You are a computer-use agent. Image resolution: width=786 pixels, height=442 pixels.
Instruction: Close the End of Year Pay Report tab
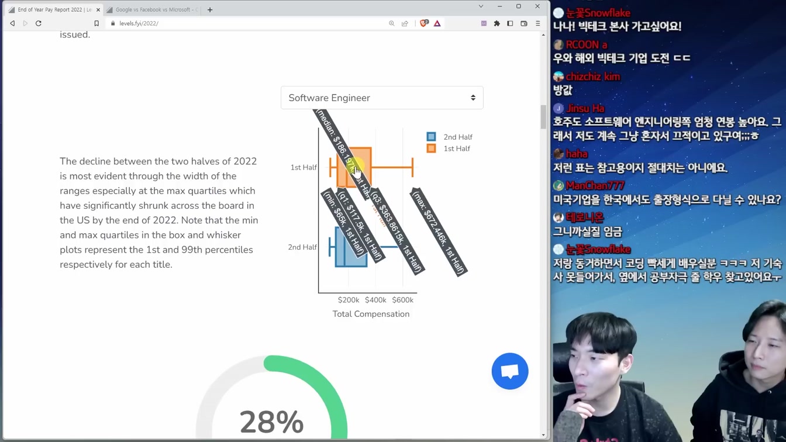click(x=98, y=10)
